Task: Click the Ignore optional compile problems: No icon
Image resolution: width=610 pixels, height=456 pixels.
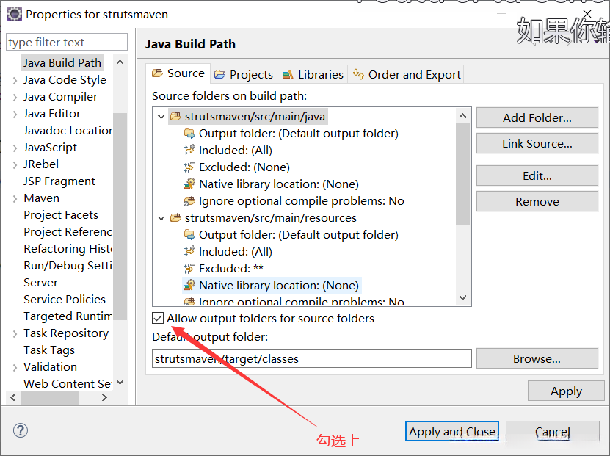Action: click(x=189, y=200)
